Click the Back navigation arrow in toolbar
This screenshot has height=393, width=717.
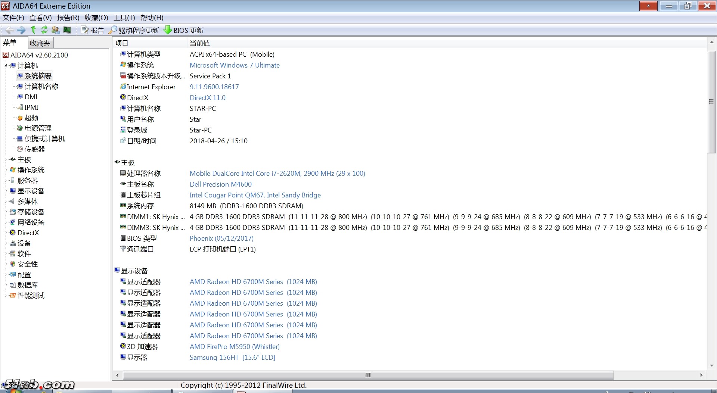[x=10, y=30]
